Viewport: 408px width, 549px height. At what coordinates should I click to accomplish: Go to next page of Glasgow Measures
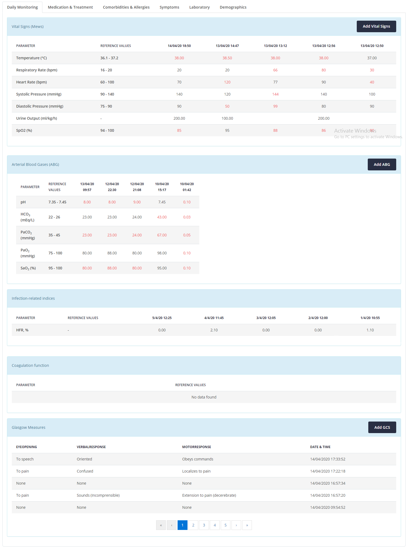236,525
